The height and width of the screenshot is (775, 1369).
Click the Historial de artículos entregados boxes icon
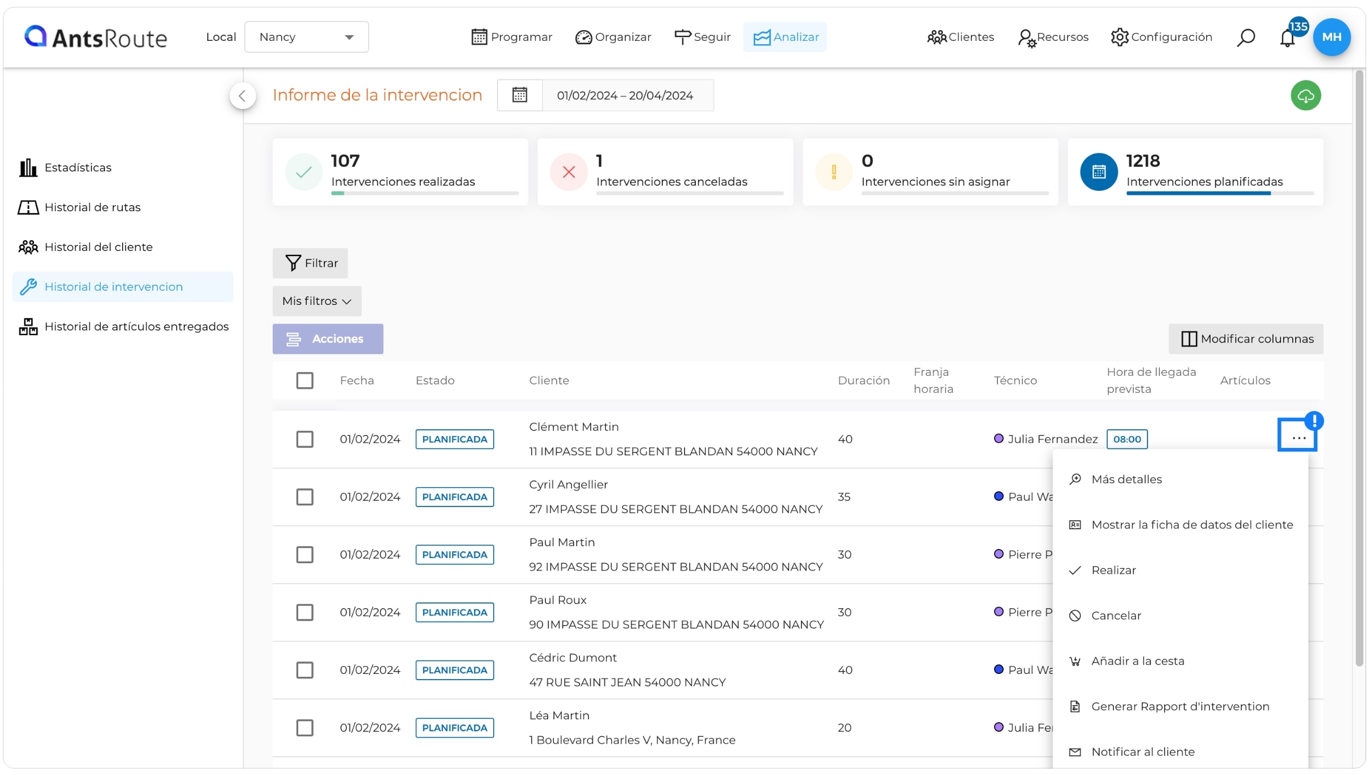28,326
